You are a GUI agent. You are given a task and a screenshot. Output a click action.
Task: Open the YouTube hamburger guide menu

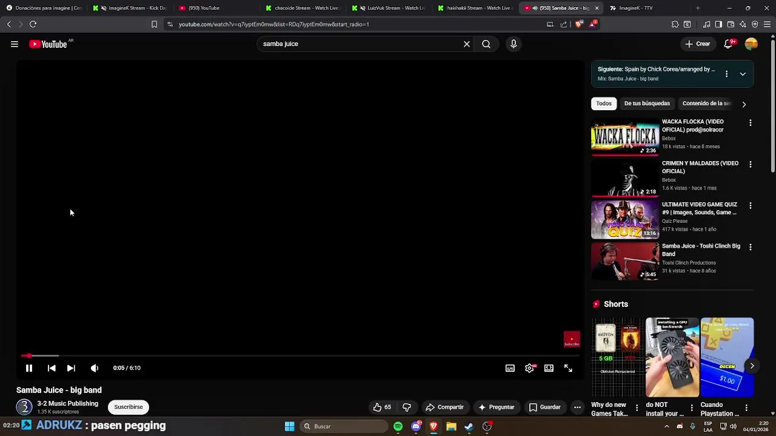(15, 44)
